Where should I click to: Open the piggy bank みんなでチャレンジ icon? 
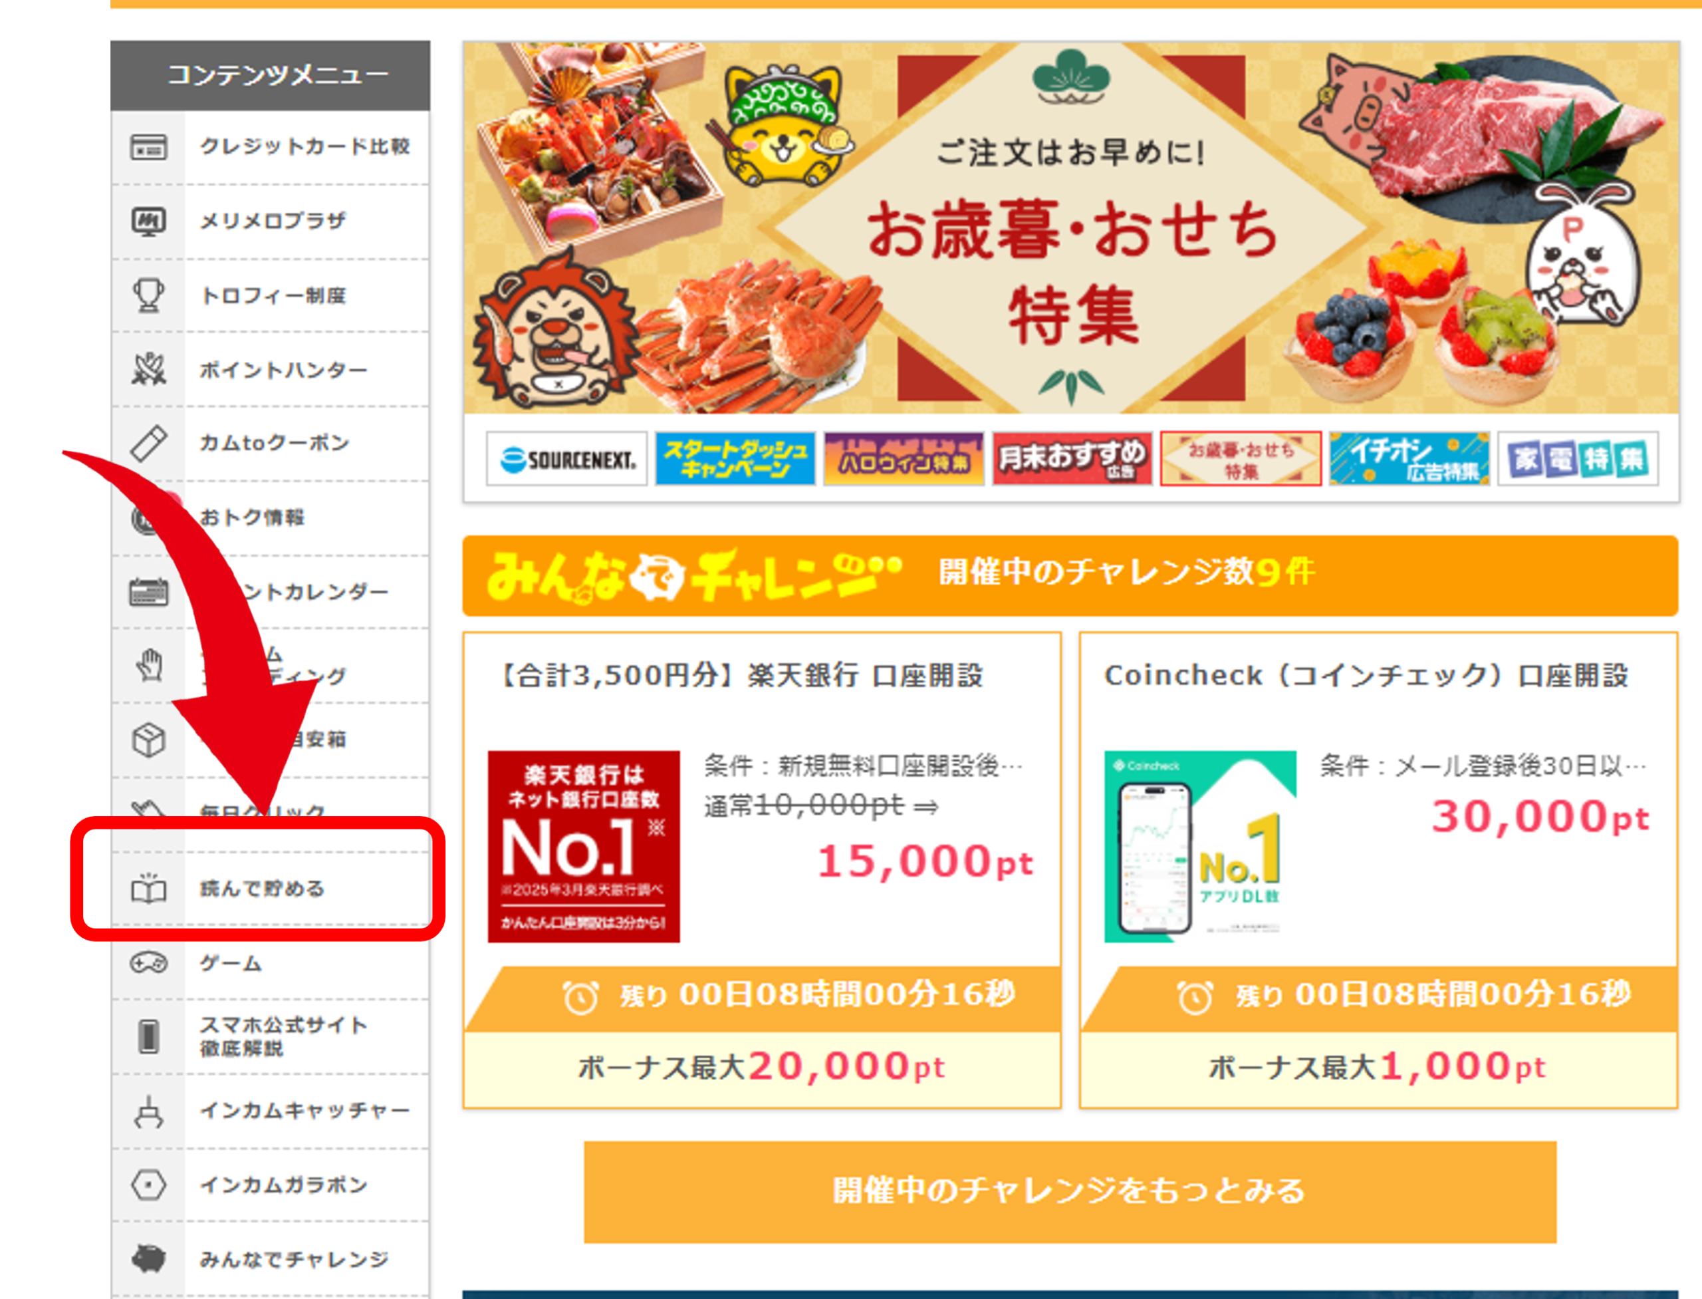tap(148, 1259)
